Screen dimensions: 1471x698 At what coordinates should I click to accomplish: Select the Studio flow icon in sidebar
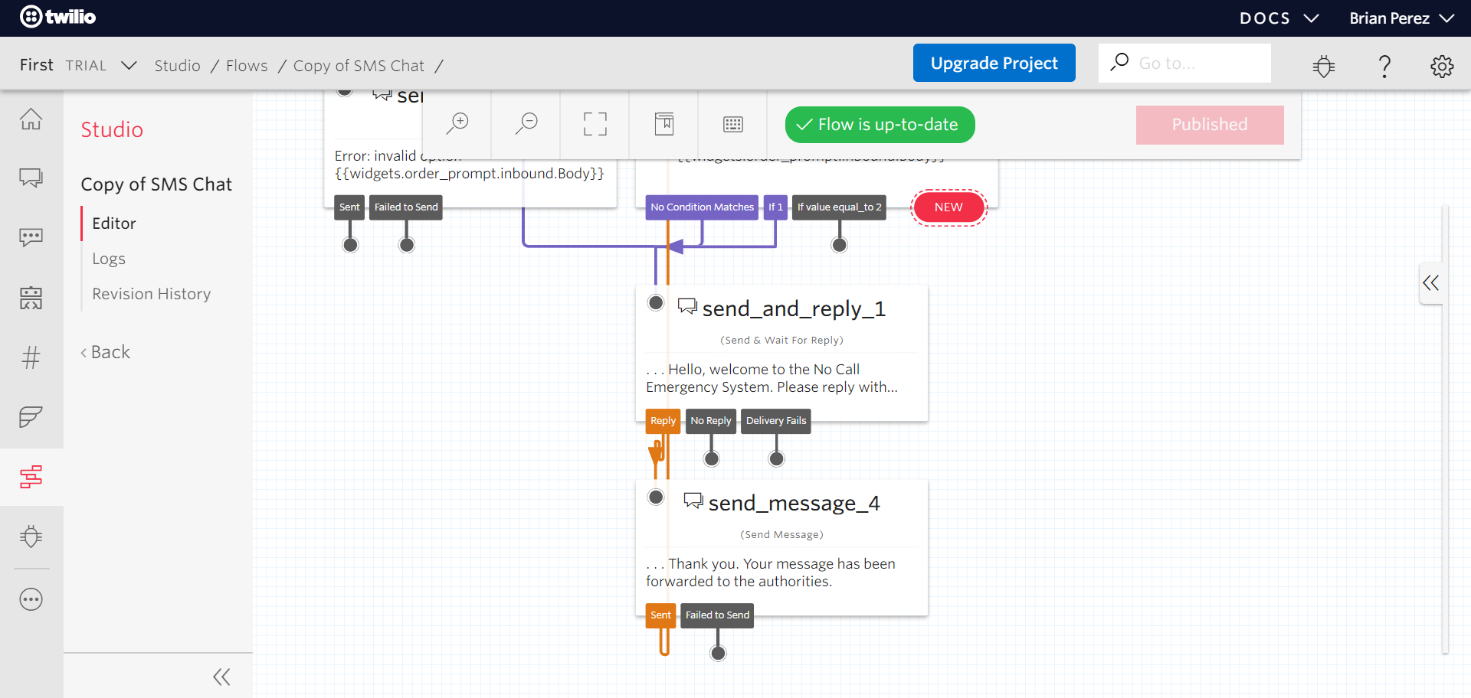(31, 477)
